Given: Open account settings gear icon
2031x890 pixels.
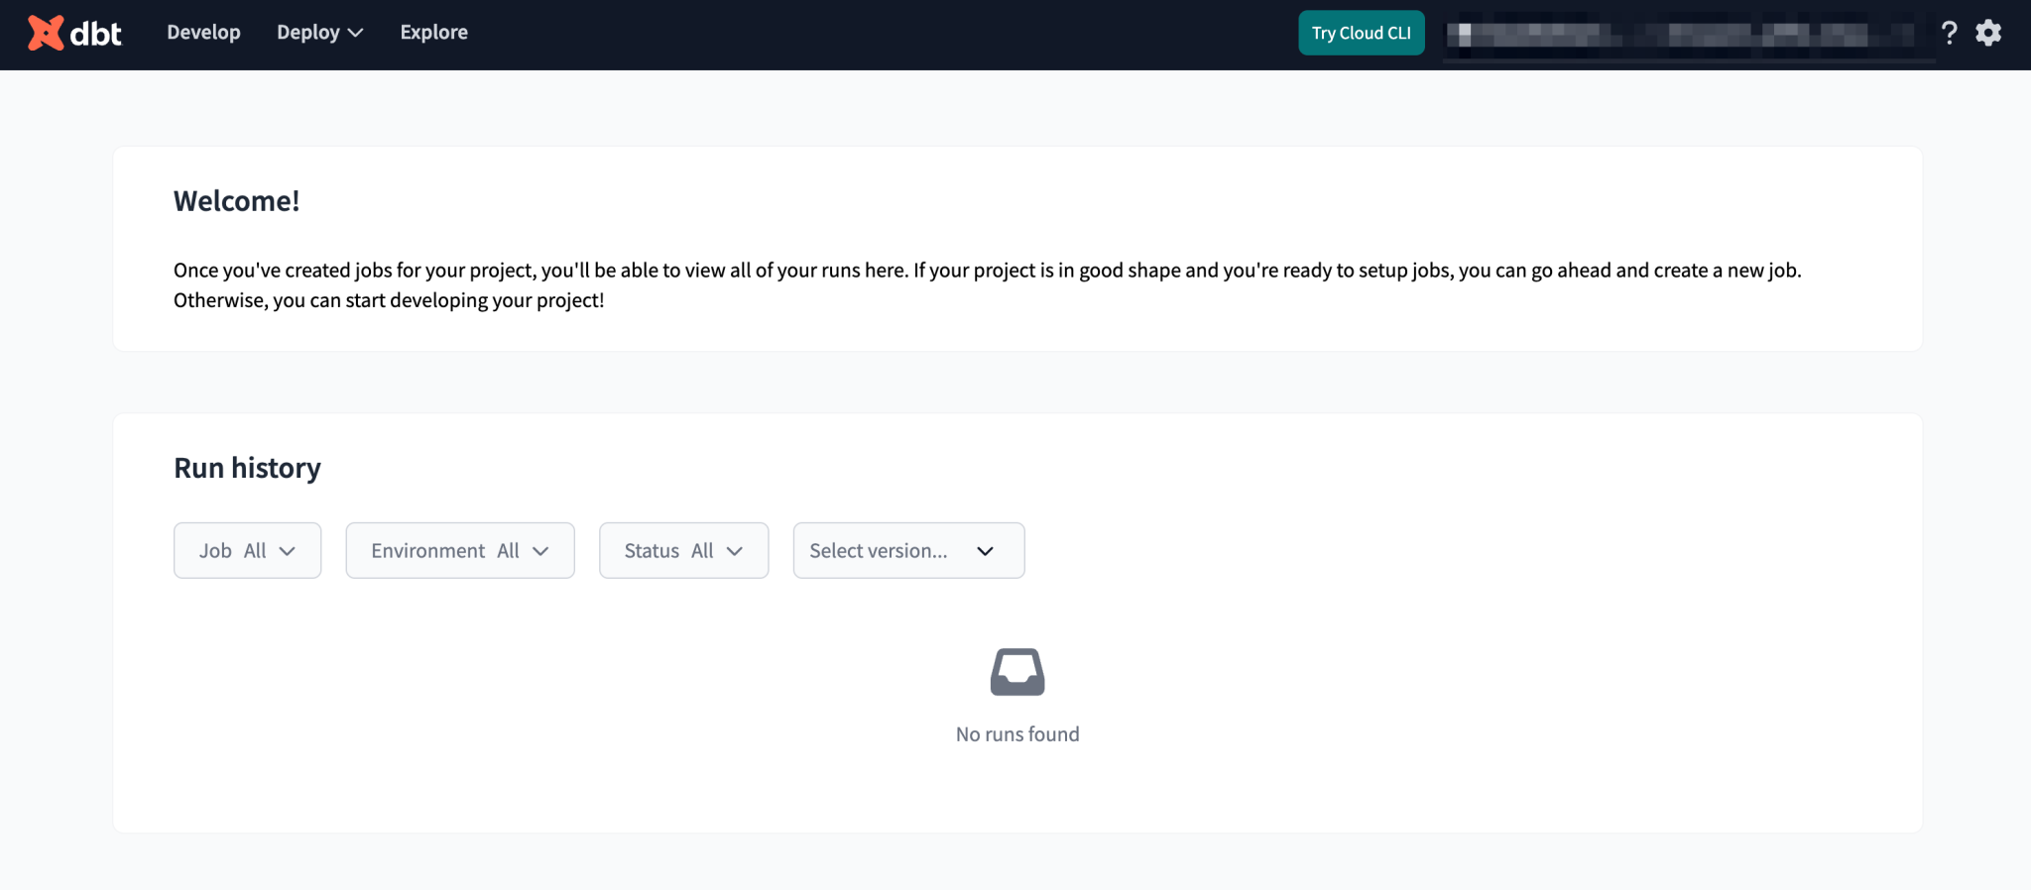Looking at the screenshot, I should point(1988,33).
